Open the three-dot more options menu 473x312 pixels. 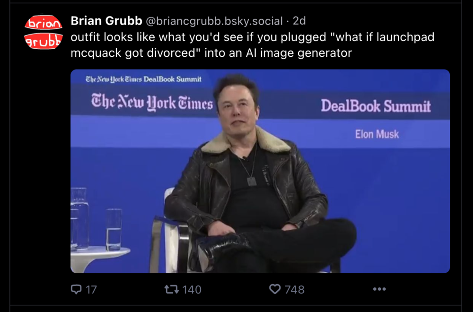click(379, 289)
